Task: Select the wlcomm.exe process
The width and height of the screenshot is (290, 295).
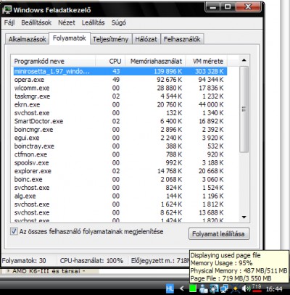Action: [x=120, y=88]
